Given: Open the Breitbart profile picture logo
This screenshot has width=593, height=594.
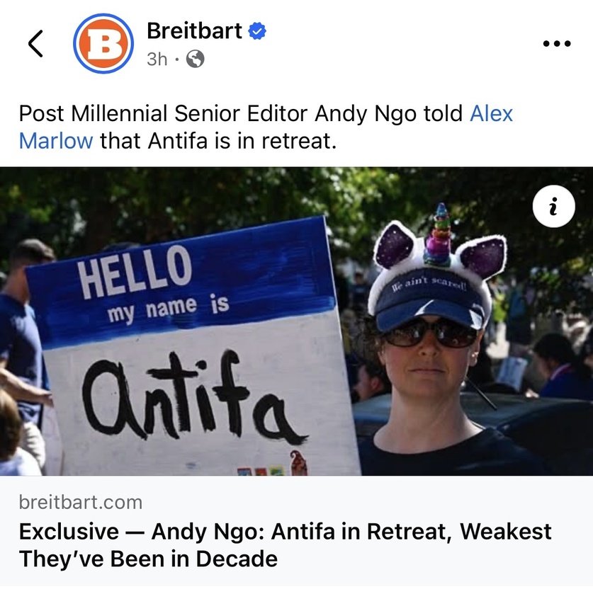Looking at the screenshot, I should tap(103, 44).
